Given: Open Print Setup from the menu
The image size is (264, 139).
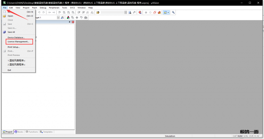Looking at the screenshot, I should (x=14, y=47).
